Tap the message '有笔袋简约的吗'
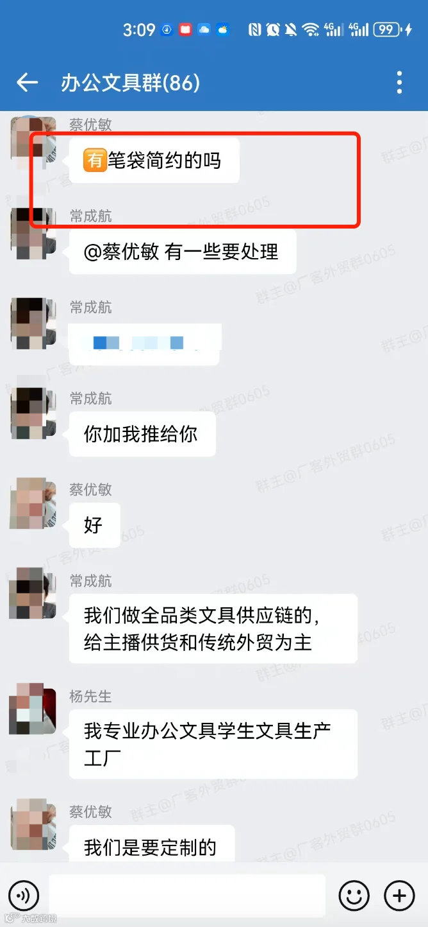Viewport: 428px width, 927px height. [x=154, y=160]
